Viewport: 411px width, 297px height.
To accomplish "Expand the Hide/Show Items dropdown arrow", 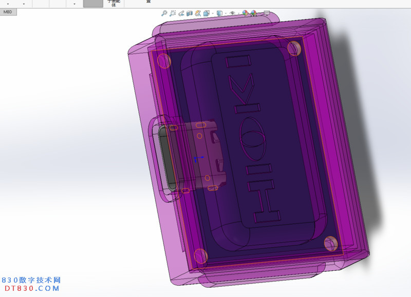I will coord(238,14).
